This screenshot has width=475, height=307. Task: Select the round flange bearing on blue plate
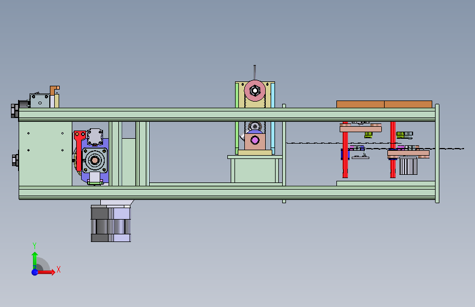(x=95, y=160)
